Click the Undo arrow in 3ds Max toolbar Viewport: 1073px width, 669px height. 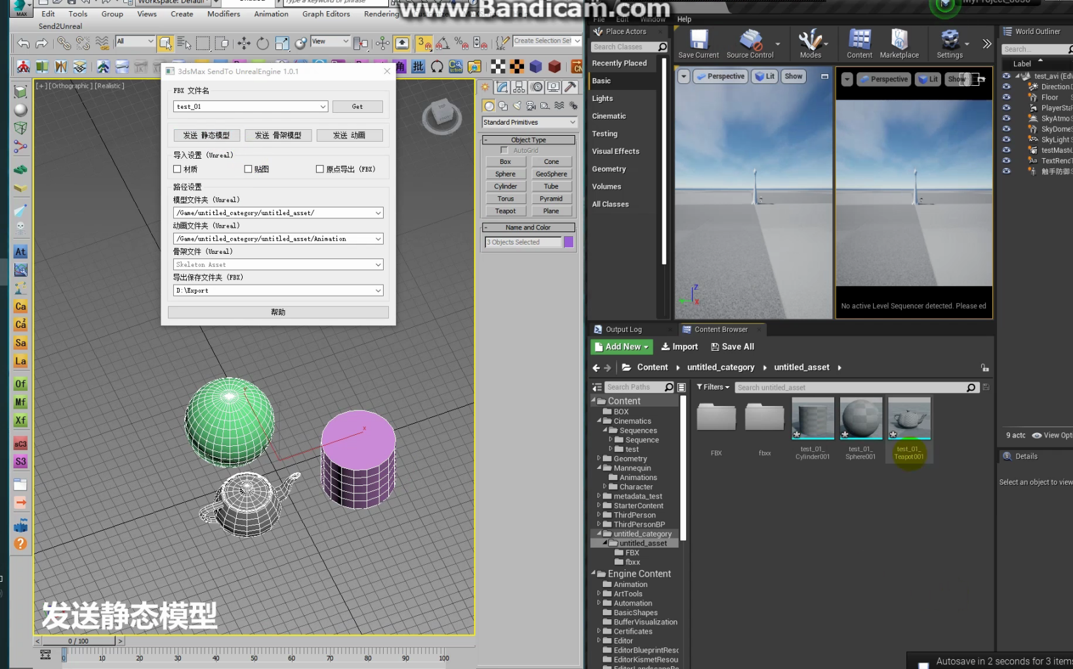[x=23, y=43]
